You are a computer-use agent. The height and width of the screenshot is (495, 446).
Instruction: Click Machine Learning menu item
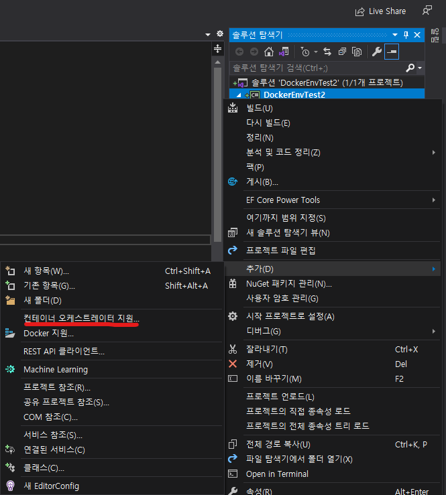click(111, 369)
